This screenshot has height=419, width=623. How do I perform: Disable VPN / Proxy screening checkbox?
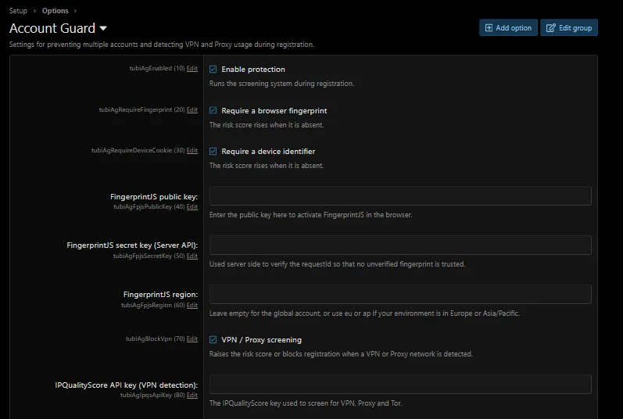point(213,339)
